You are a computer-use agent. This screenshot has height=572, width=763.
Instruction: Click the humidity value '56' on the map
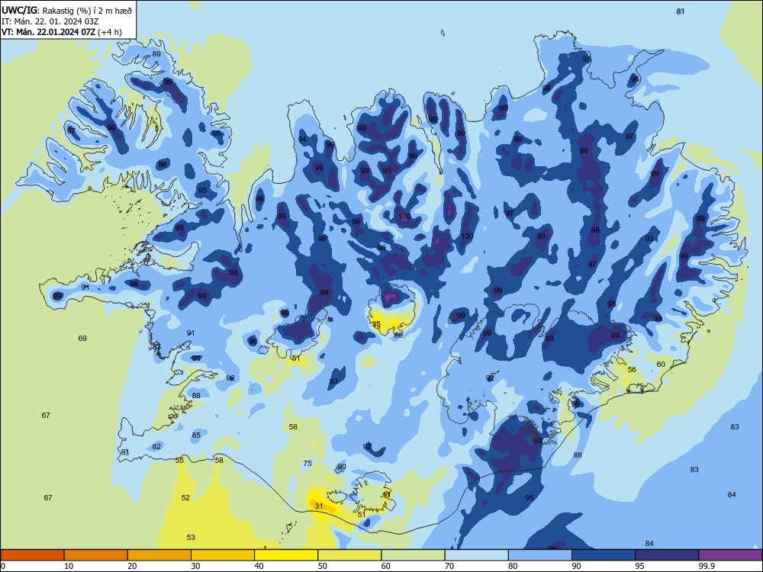632,370
